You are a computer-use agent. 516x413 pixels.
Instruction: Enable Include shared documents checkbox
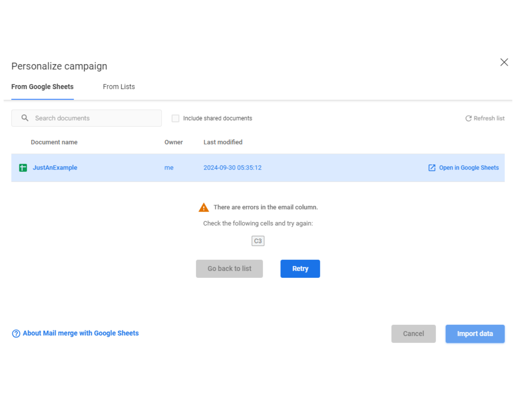pyautogui.click(x=175, y=118)
